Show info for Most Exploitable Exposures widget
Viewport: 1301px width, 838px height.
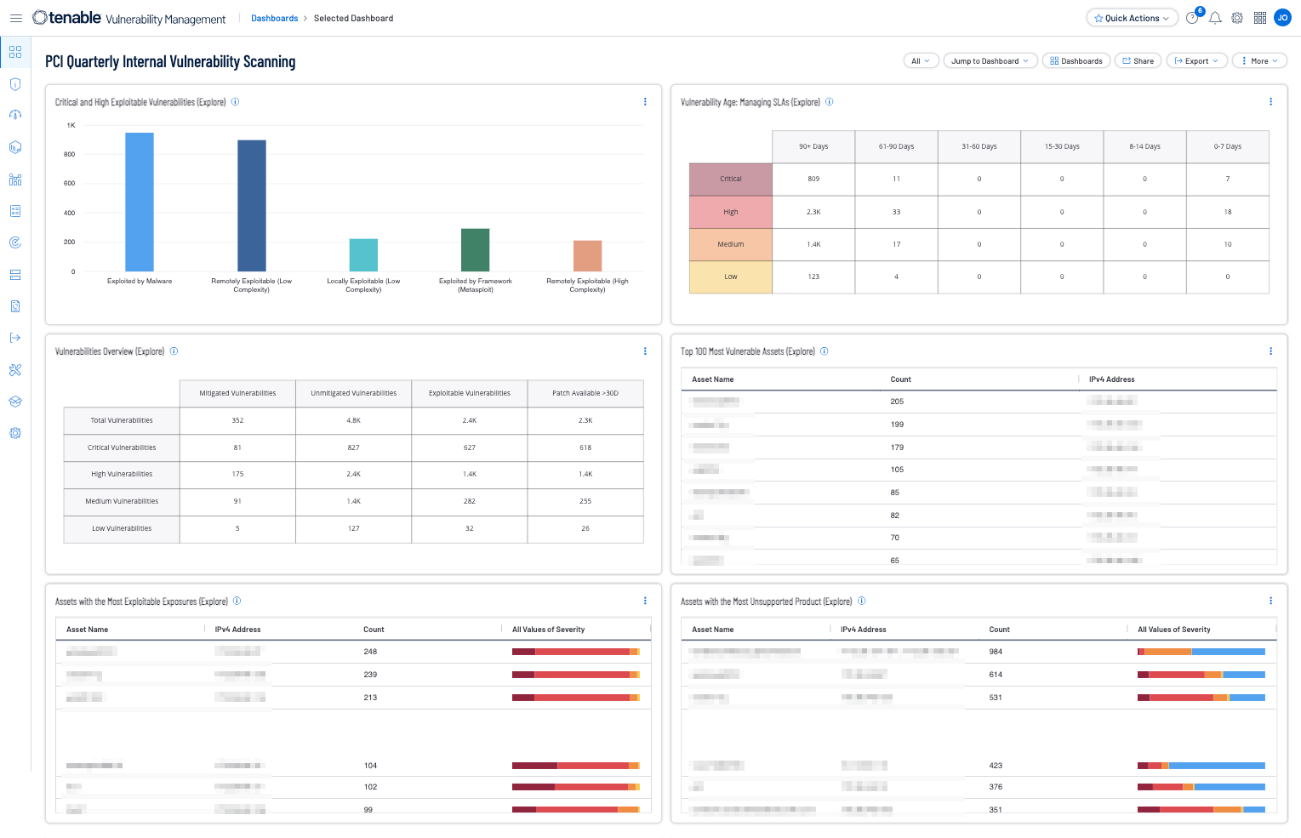(237, 601)
